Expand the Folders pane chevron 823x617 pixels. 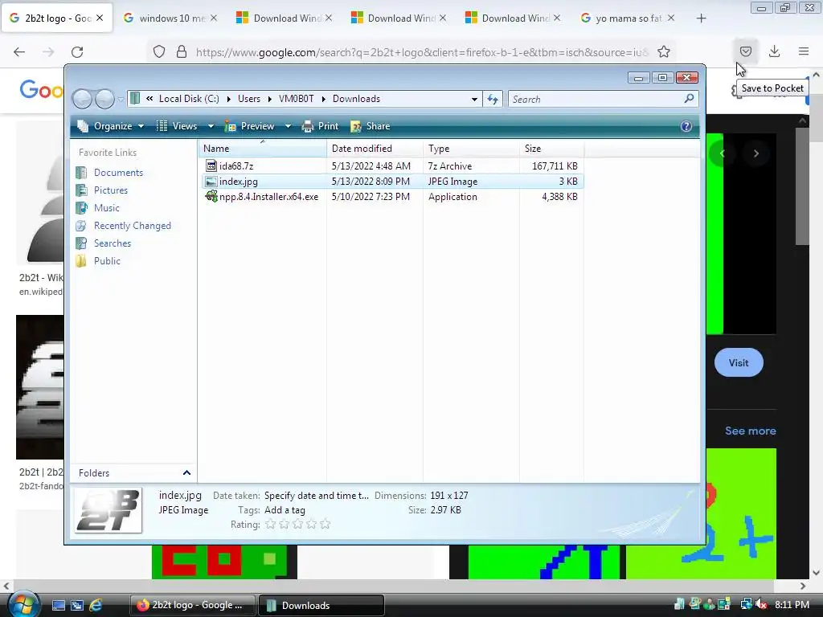186,472
